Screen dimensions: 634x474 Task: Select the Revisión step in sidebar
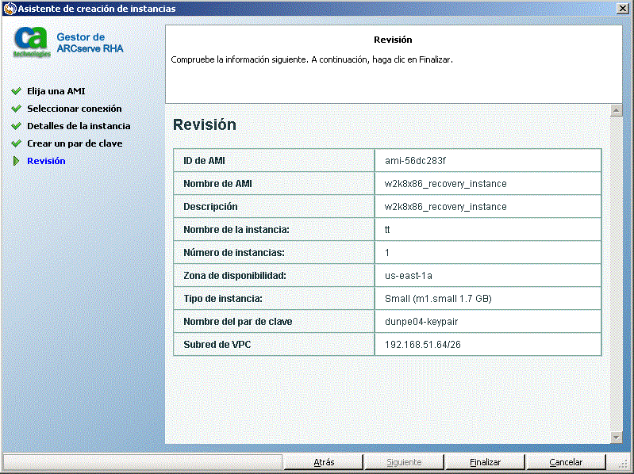(46, 161)
